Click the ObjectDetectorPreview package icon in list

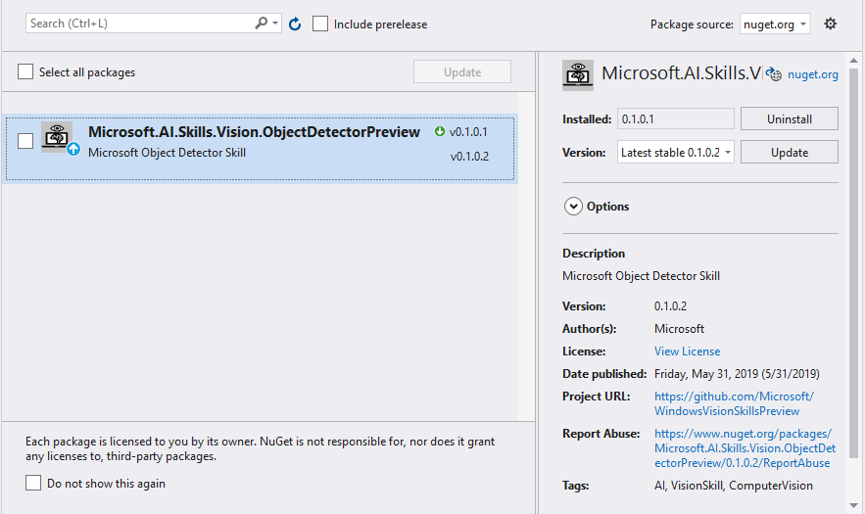(57, 137)
